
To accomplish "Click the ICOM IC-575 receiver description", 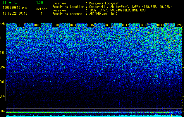I will [x=117, y=10].
